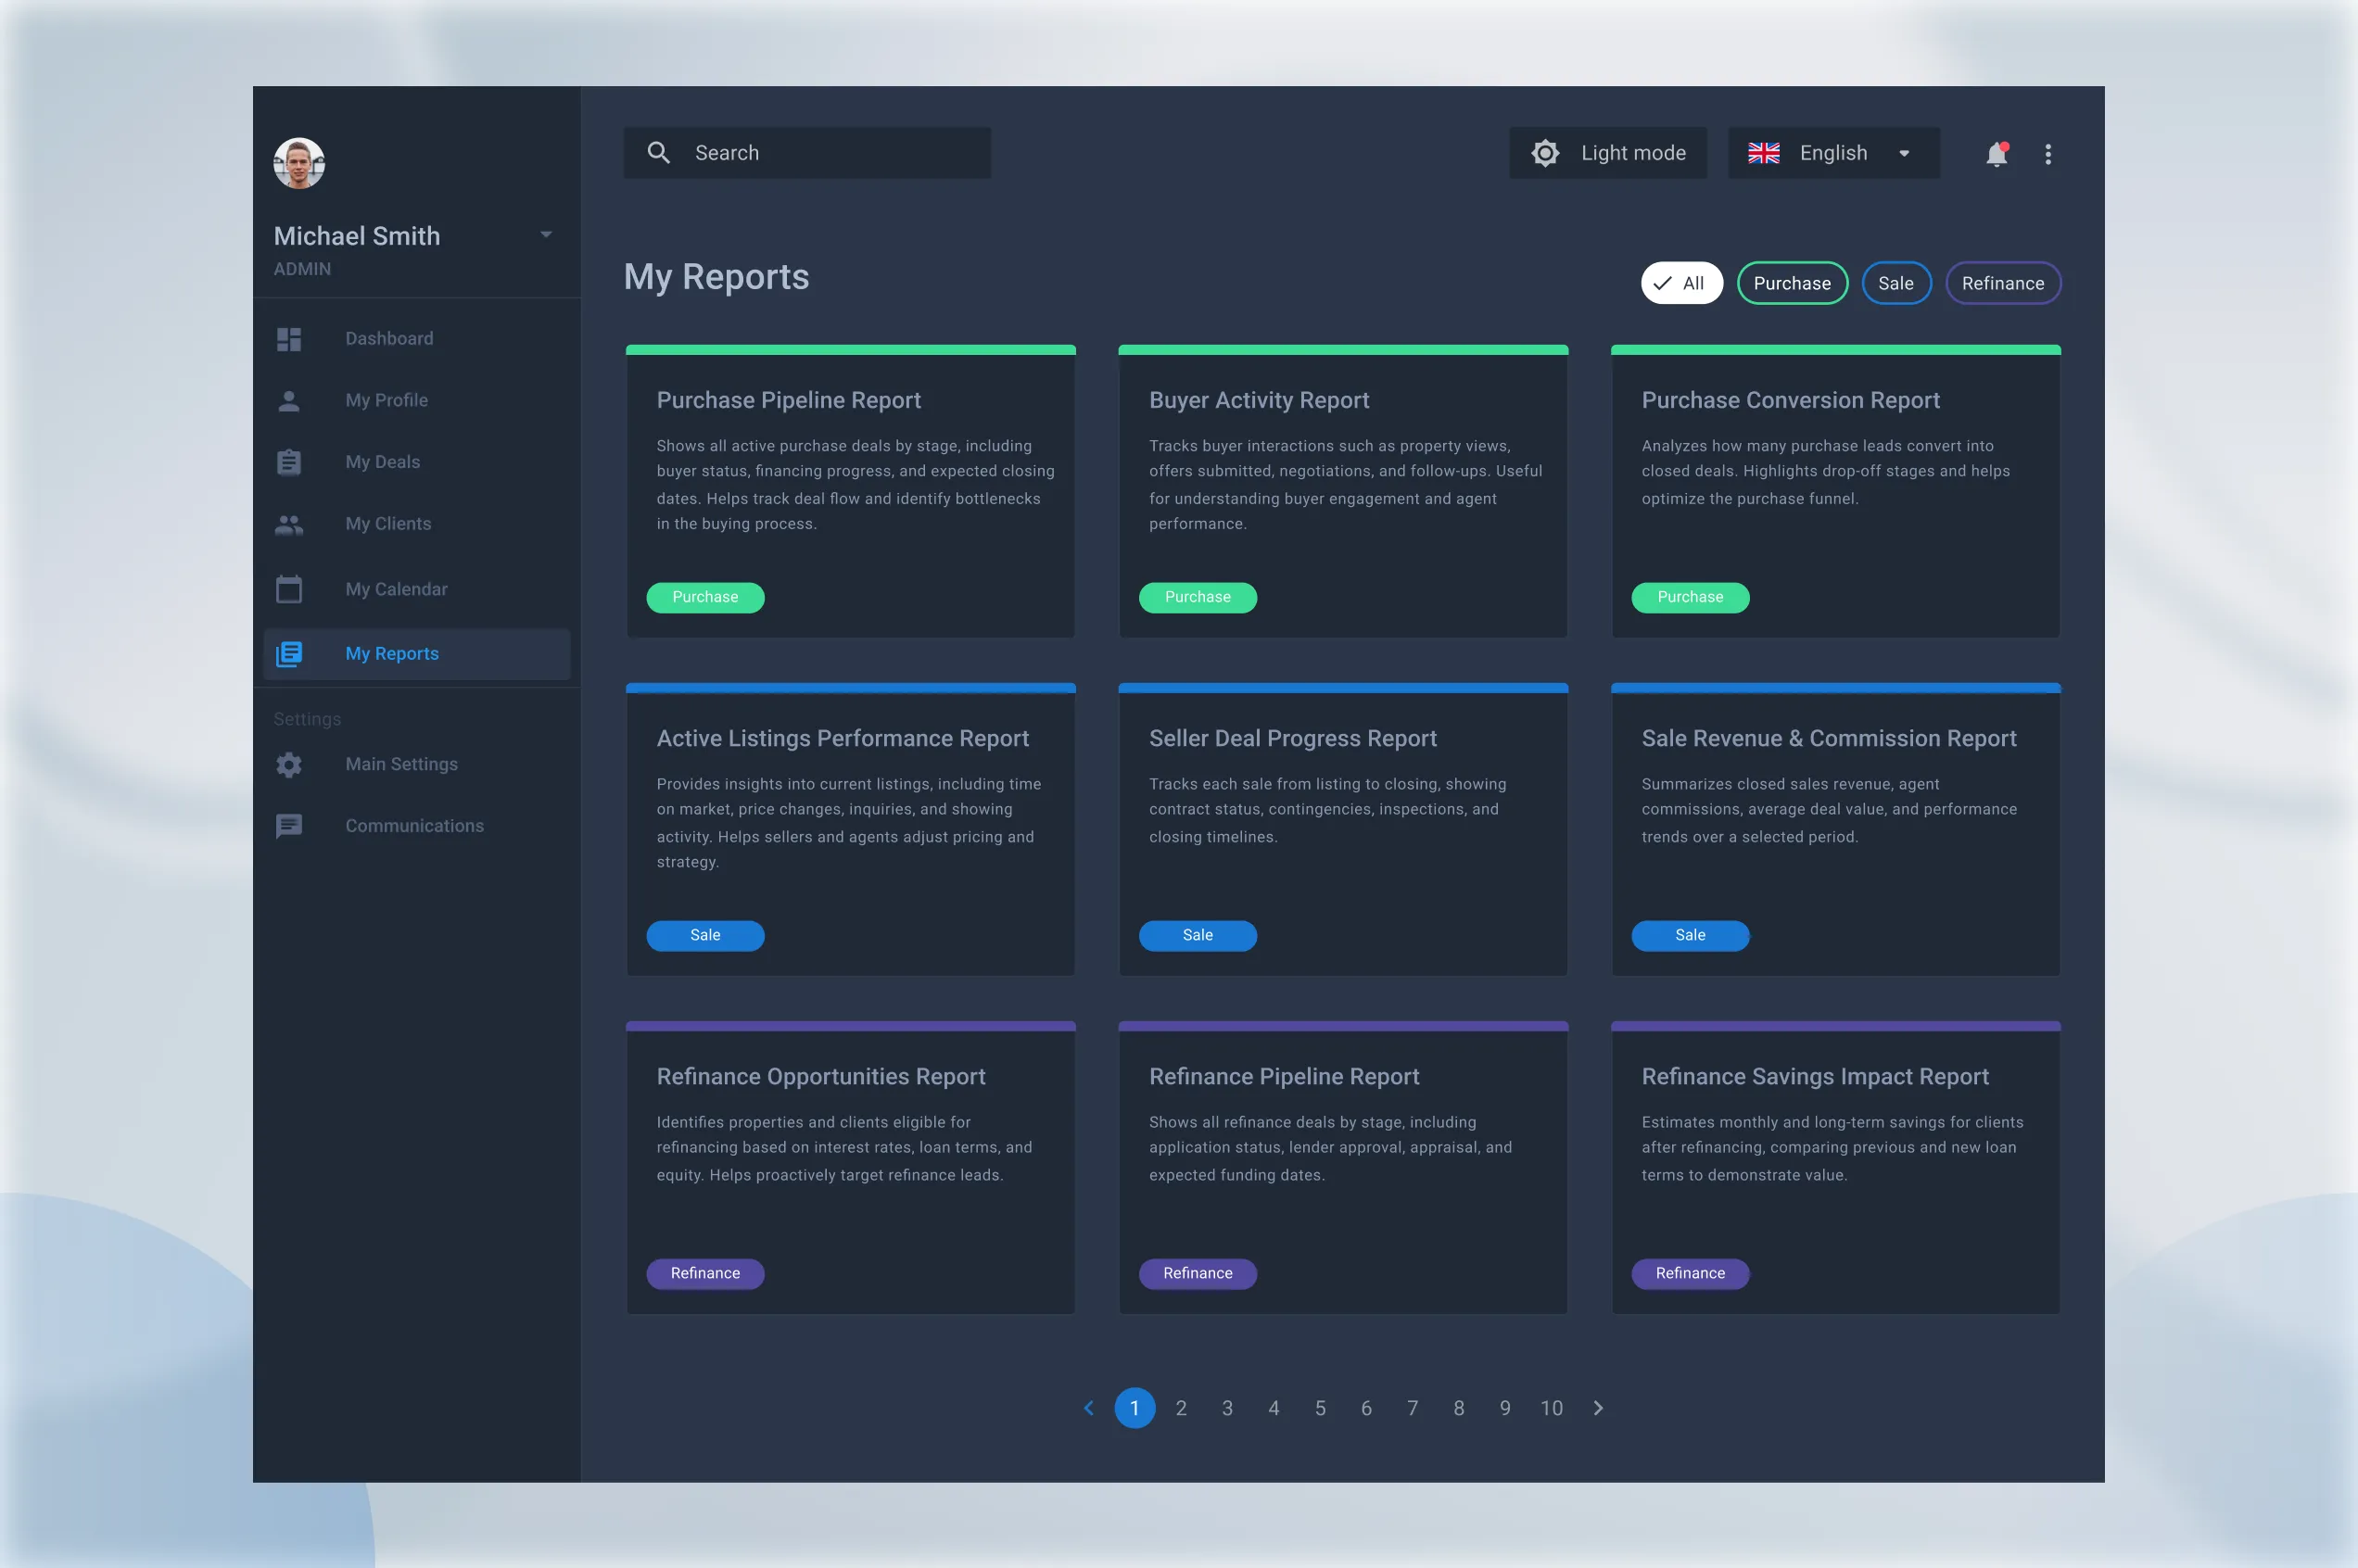
Task: Go to page 3 in pagination
Action: (1227, 1408)
